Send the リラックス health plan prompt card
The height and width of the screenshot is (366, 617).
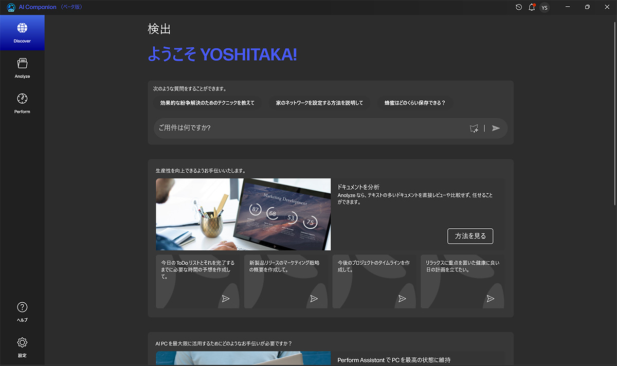click(491, 299)
